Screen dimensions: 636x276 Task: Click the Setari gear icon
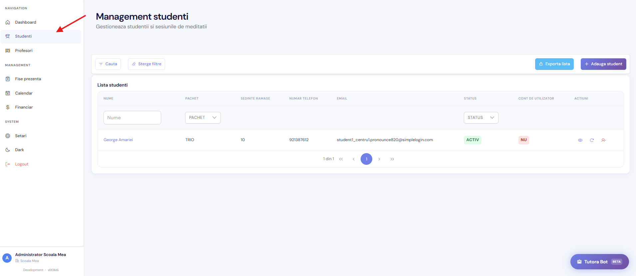[8, 136]
